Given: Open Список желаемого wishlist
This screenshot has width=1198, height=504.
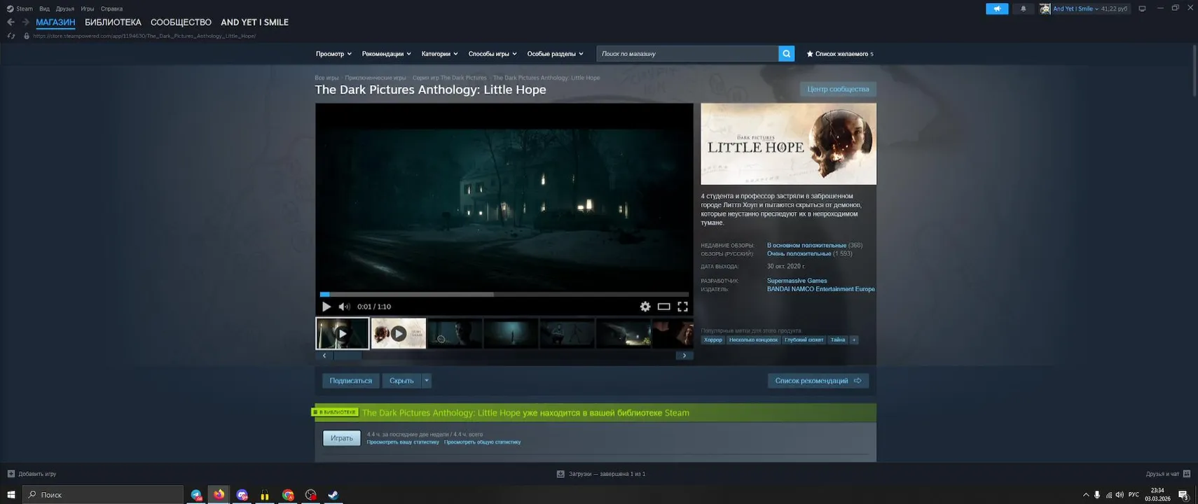Looking at the screenshot, I should tap(840, 54).
